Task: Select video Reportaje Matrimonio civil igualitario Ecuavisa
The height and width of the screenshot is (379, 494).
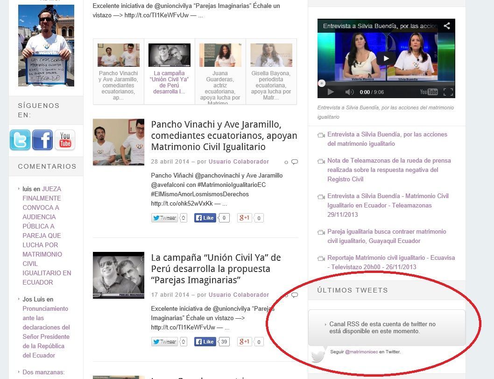Action: tap(391, 262)
